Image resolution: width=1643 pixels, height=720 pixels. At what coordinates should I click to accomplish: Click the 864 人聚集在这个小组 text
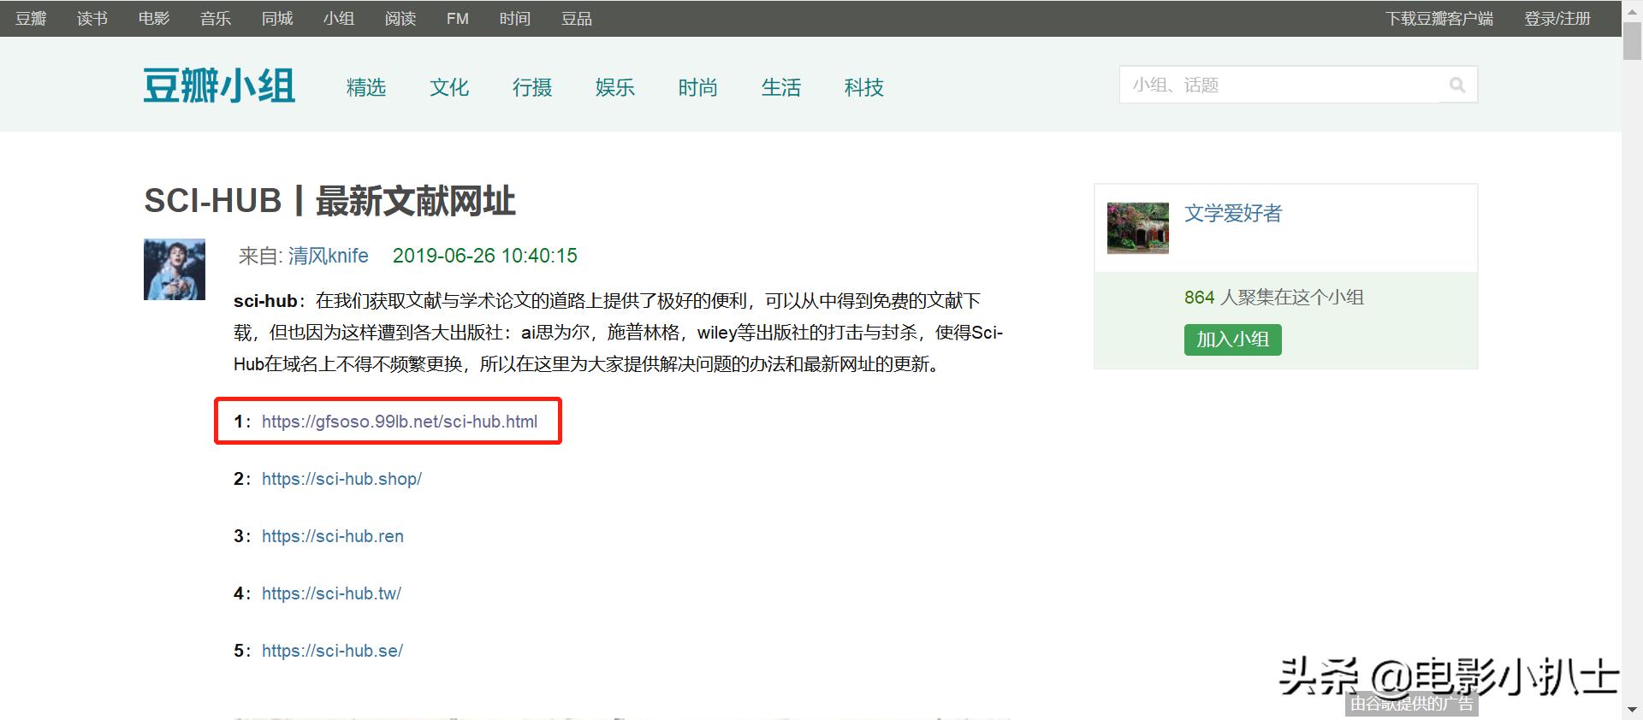tap(1274, 297)
